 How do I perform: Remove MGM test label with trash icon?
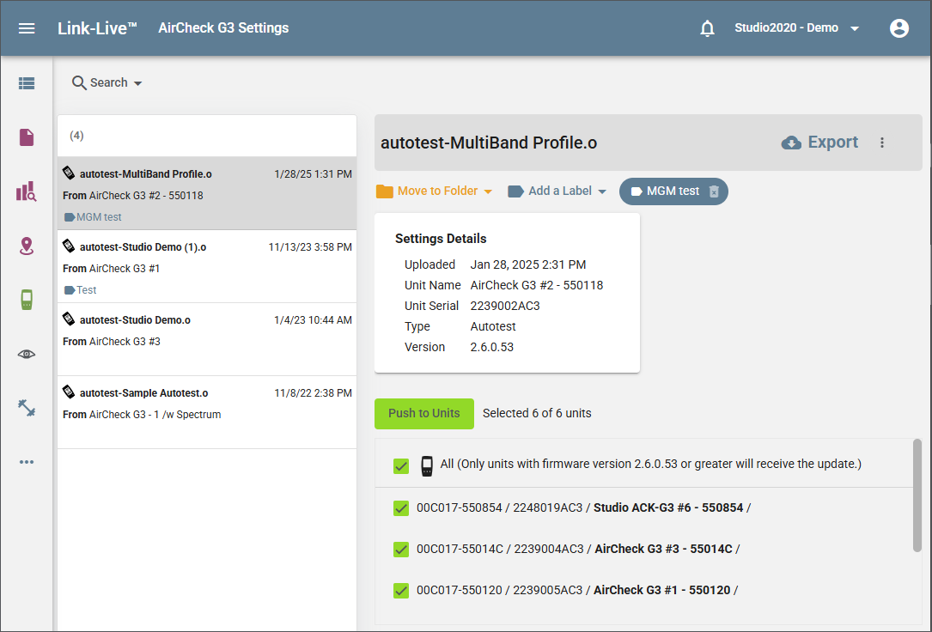715,191
